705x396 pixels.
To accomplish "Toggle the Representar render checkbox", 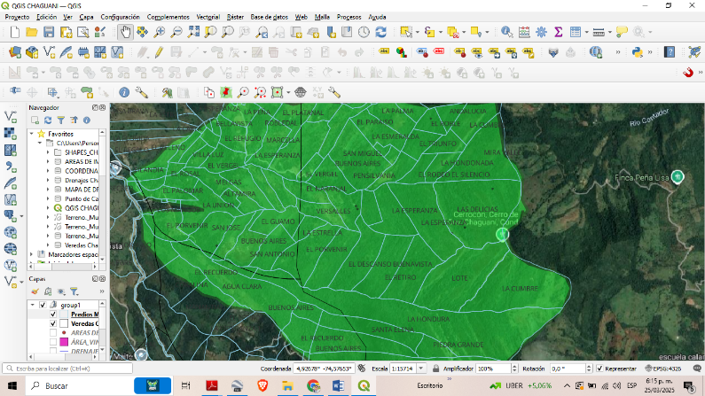I will (x=600, y=368).
